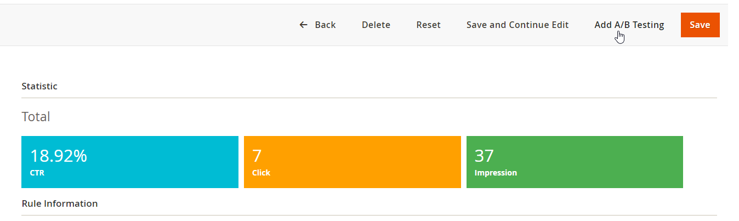Click the left arrow icon beside Back
The height and width of the screenshot is (221, 739).
(x=303, y=25)
